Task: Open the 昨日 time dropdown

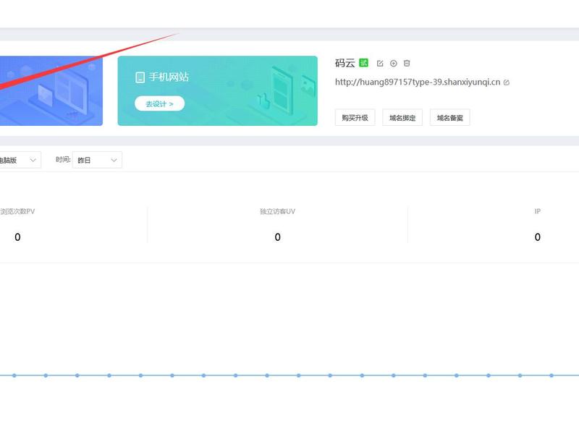Action: [97, 160]
